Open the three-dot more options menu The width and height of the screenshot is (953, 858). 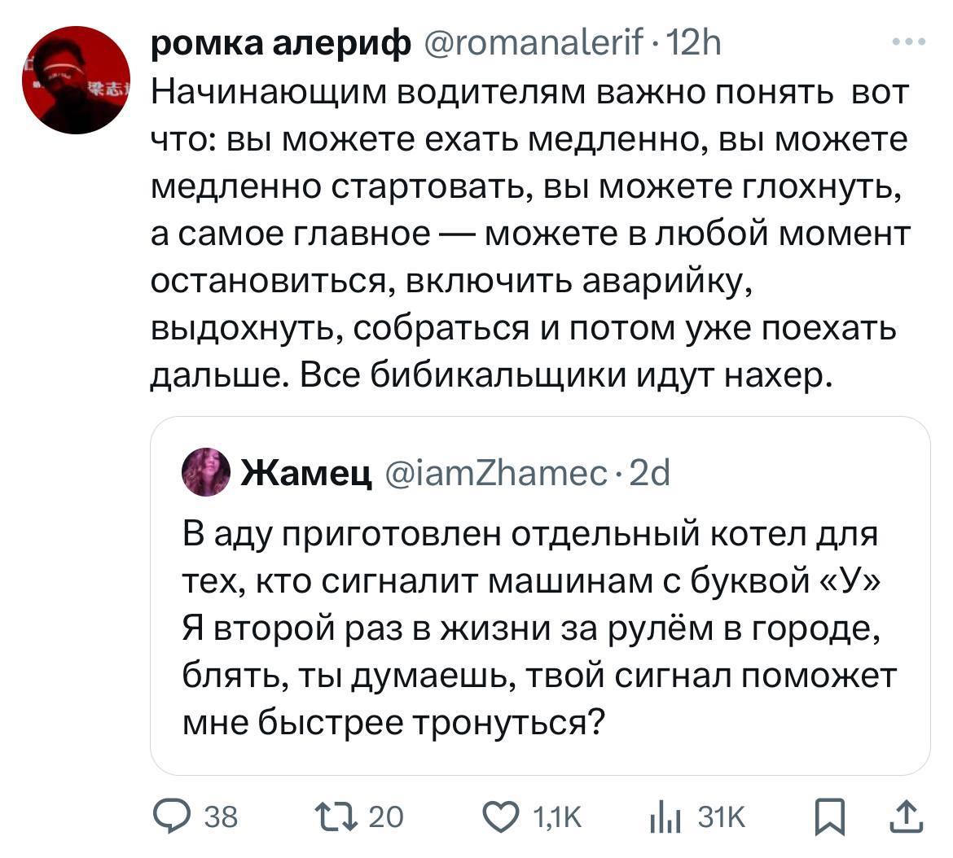click(x=907, y=42)
